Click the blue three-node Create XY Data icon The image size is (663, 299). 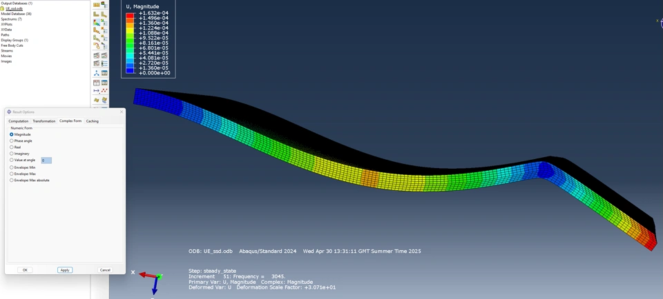(x=97, y=73)
